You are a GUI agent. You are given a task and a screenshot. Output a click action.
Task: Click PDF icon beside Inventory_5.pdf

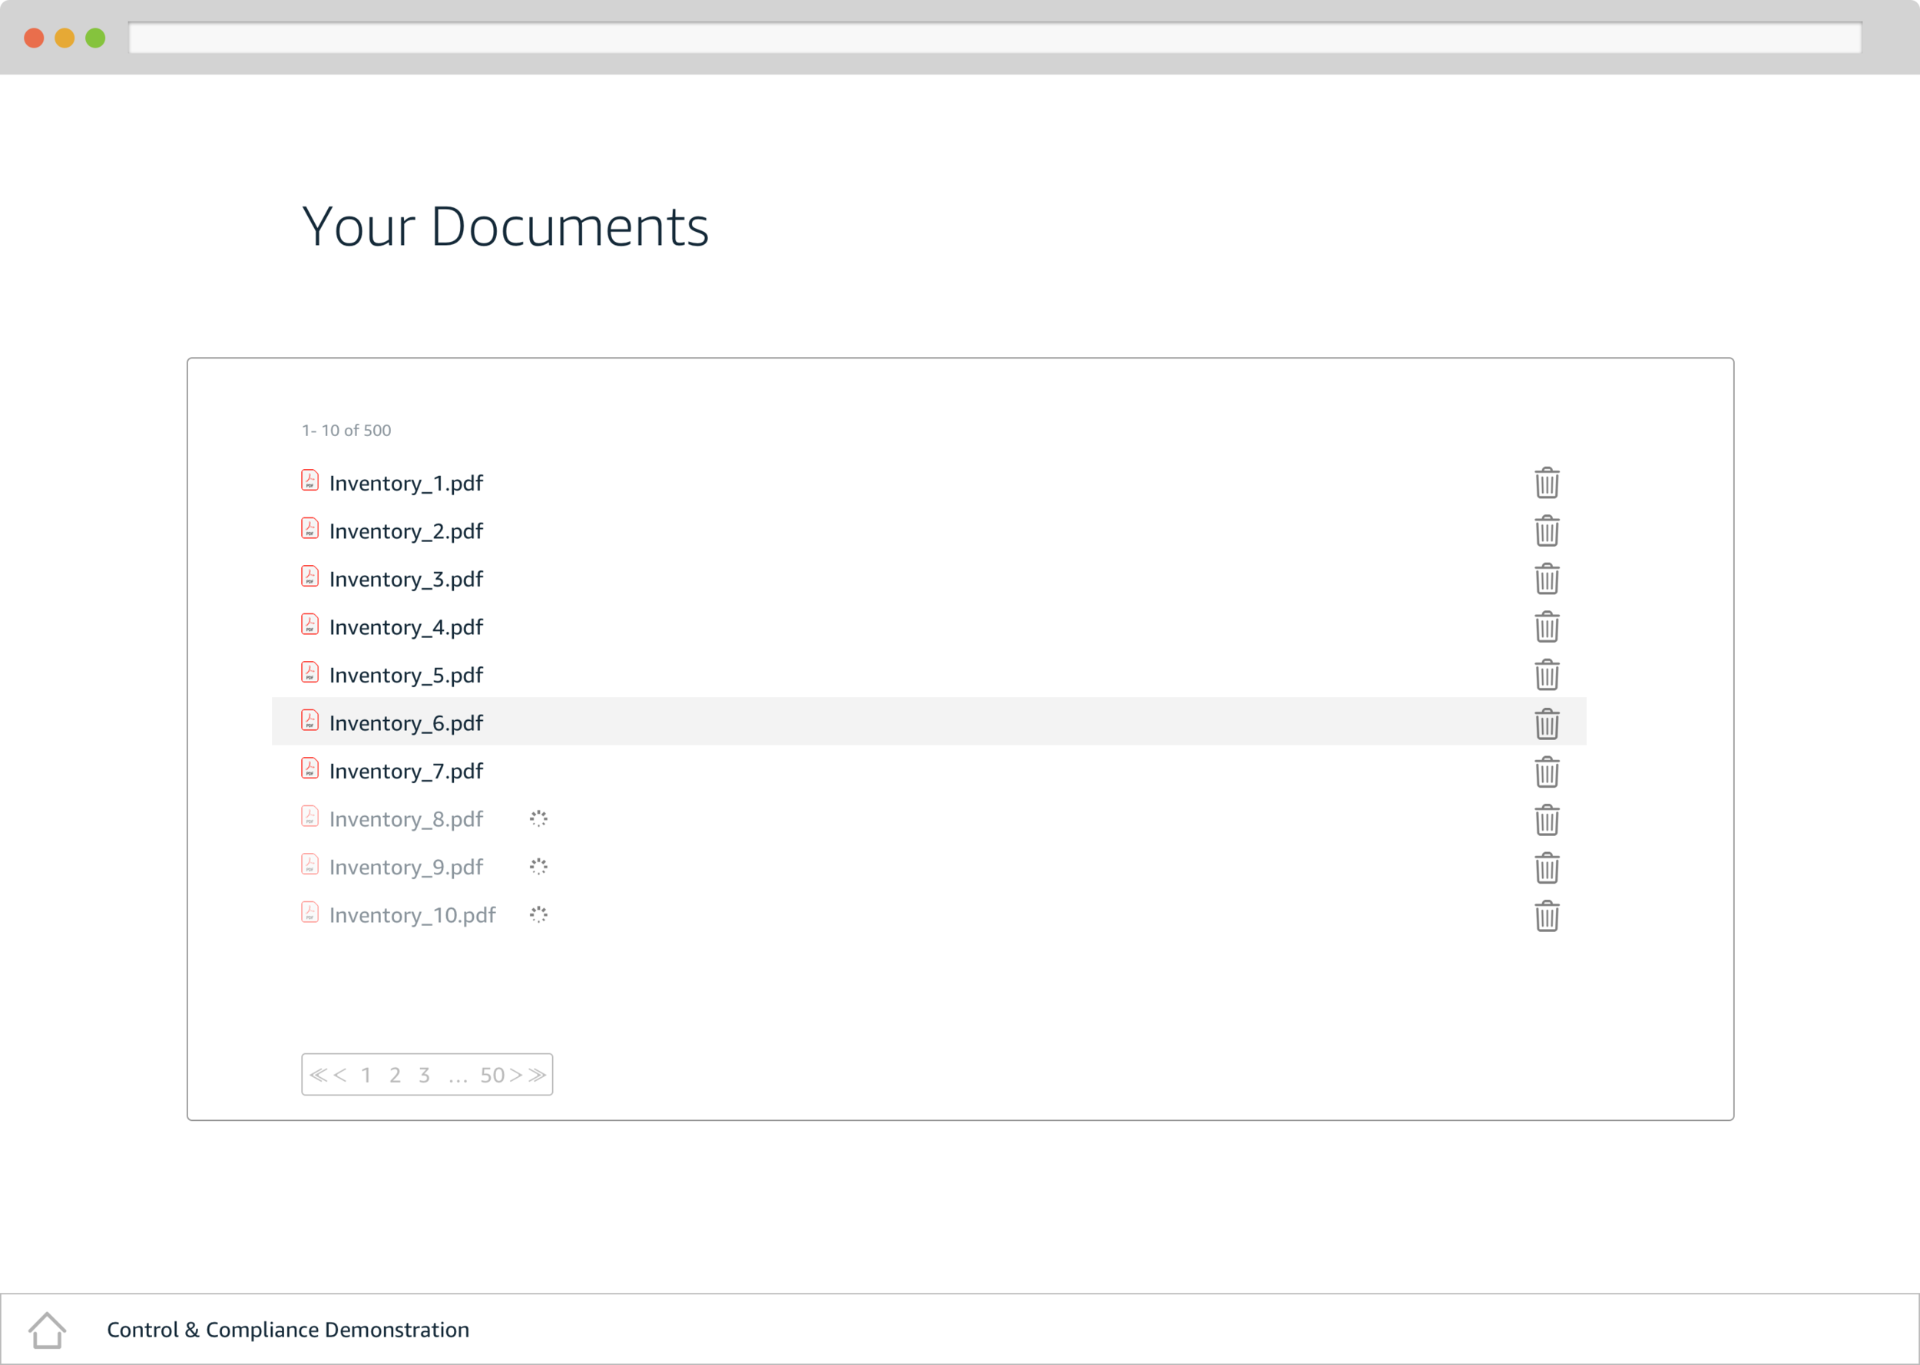click(x=310, y=673)
